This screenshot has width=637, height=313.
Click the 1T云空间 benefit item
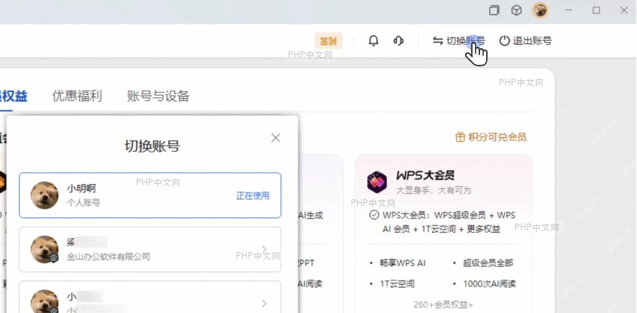pyautogui.click(x=397, y=284)
